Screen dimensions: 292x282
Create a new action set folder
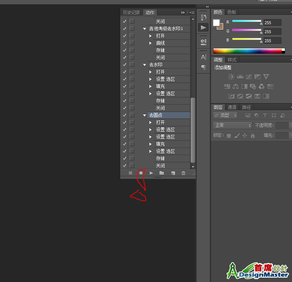(162, 173)
